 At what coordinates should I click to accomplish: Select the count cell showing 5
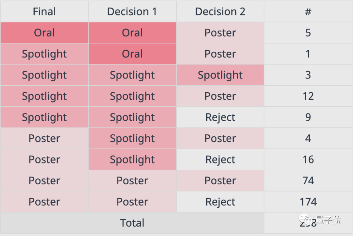pos(308,33)
